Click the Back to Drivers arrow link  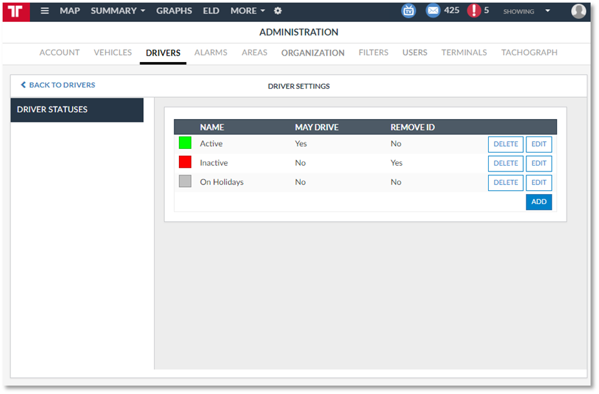click(x=58, y=85)
